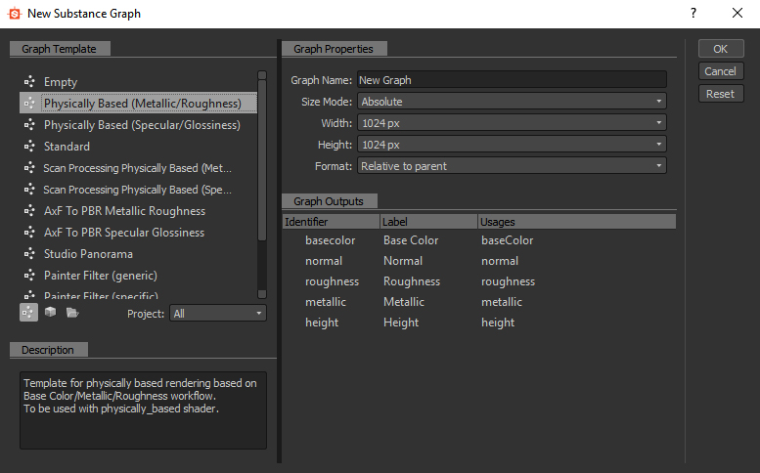Click the Substance logo in title bar
Image resolution: width=760 pixels, height=473 pixels.
[x=13, y=14]
